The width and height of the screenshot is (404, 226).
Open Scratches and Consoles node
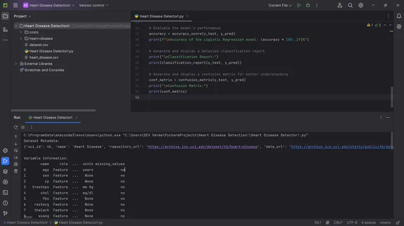(x=44, y=70)
